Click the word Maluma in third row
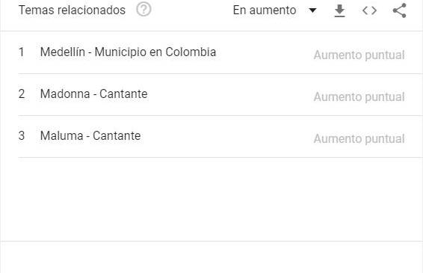Viewport: 423px width, 273px height. click(x=61, y=136)
